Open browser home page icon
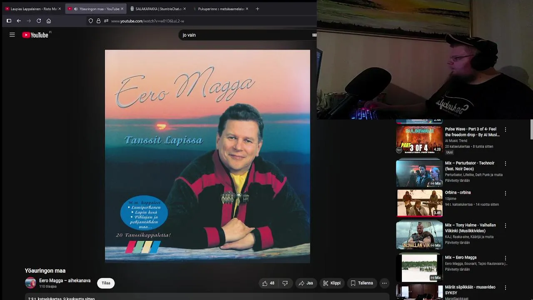Viewport: 533px width, 300px height. 49,21
